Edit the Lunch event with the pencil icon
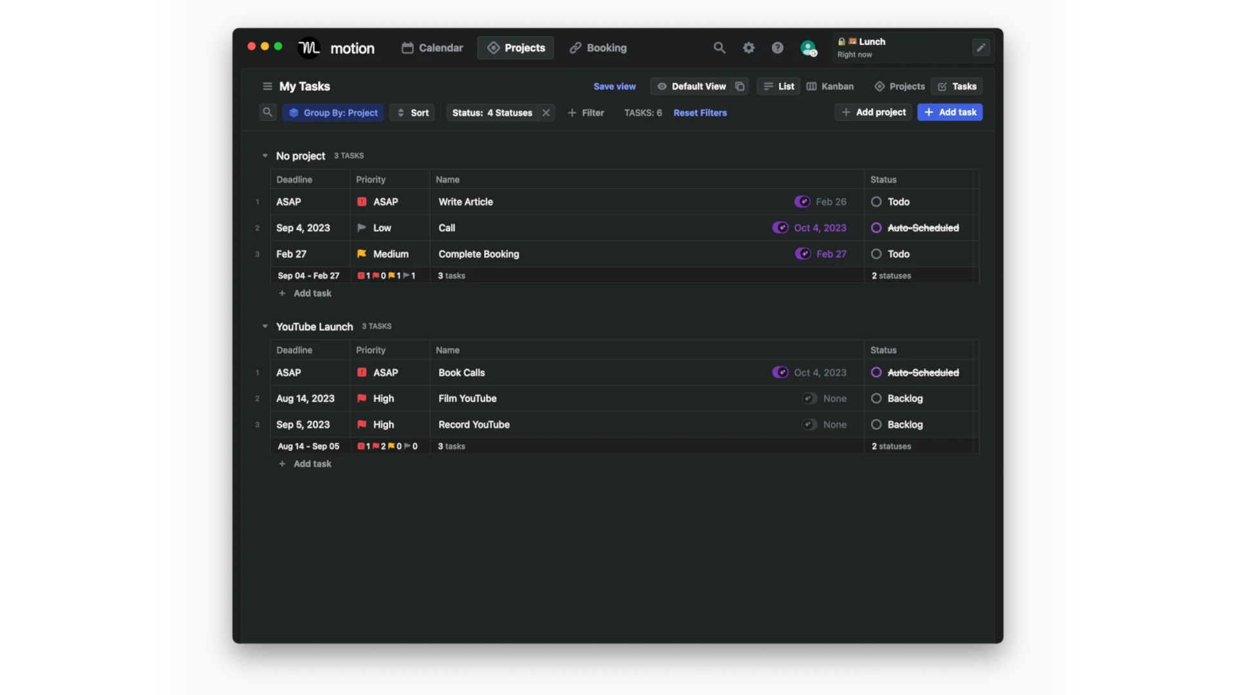Viewport: 1236px width, 695px height. click(980, 48)
